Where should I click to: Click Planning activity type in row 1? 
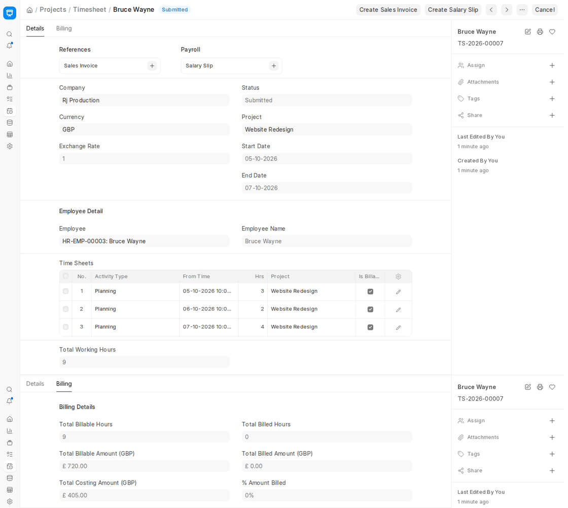tap(135, 291)
